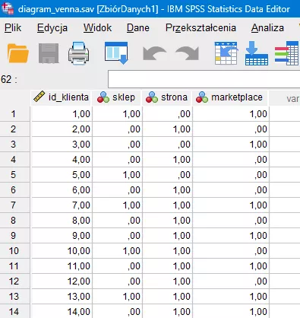
Task: Click the nominal icon beside sklep
Action: pos(103,97)
